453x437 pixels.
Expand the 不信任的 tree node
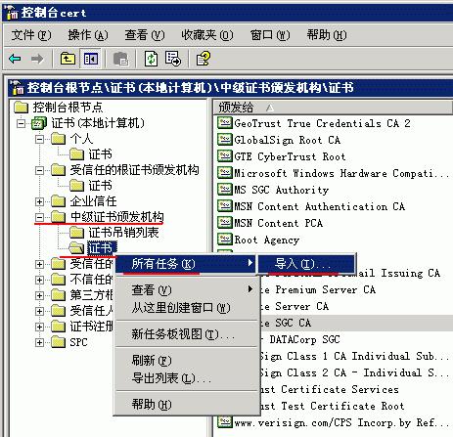tap(39, 280)
